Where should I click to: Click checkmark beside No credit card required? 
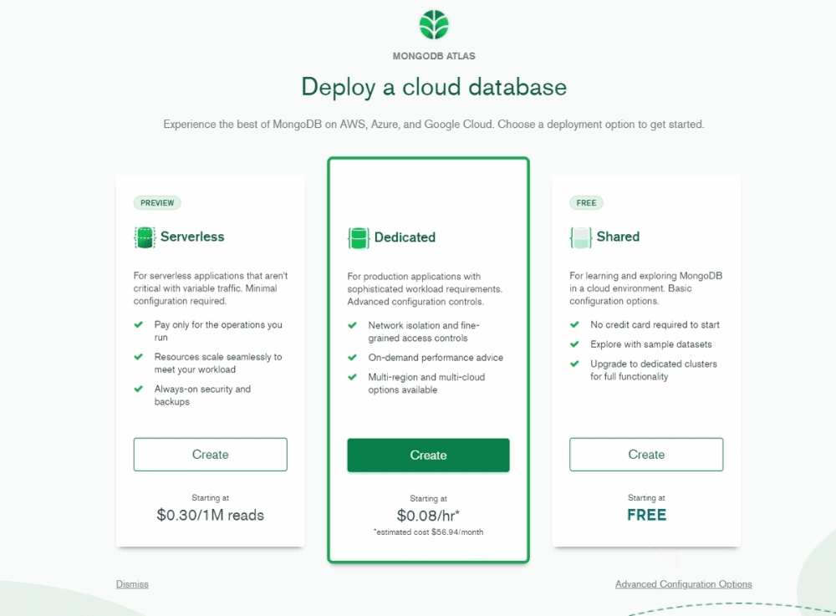[x=575, y=324]
